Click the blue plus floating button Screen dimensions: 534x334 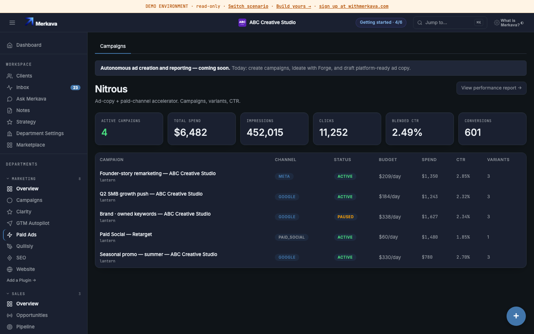516,316
